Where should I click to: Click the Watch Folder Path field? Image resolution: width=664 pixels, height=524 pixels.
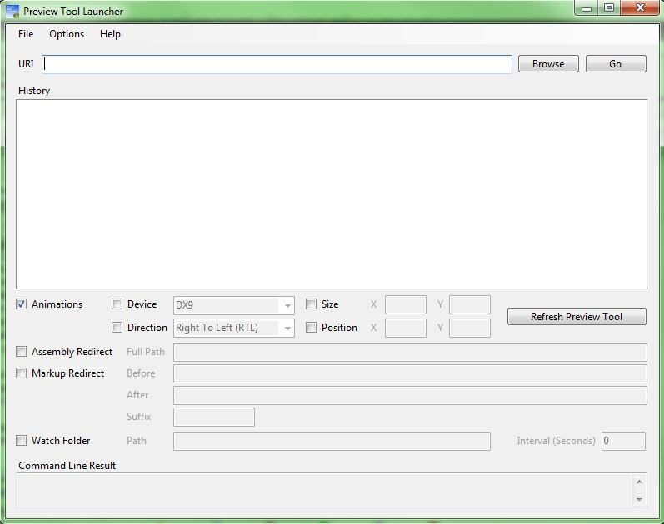tap(332, 441)
